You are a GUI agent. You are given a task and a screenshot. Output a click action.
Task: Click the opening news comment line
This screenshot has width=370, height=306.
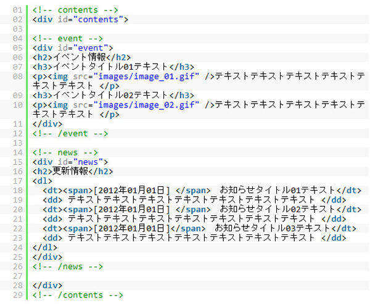coord(64,152)
